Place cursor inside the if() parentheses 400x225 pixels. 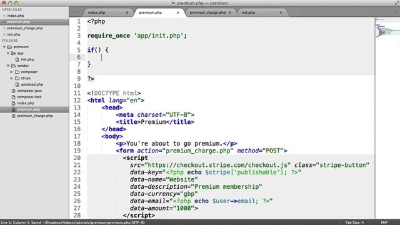click(98, 50)
